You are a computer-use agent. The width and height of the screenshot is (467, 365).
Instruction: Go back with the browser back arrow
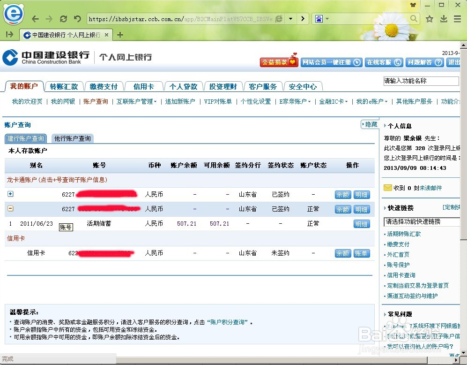click(x=35, y=19)
